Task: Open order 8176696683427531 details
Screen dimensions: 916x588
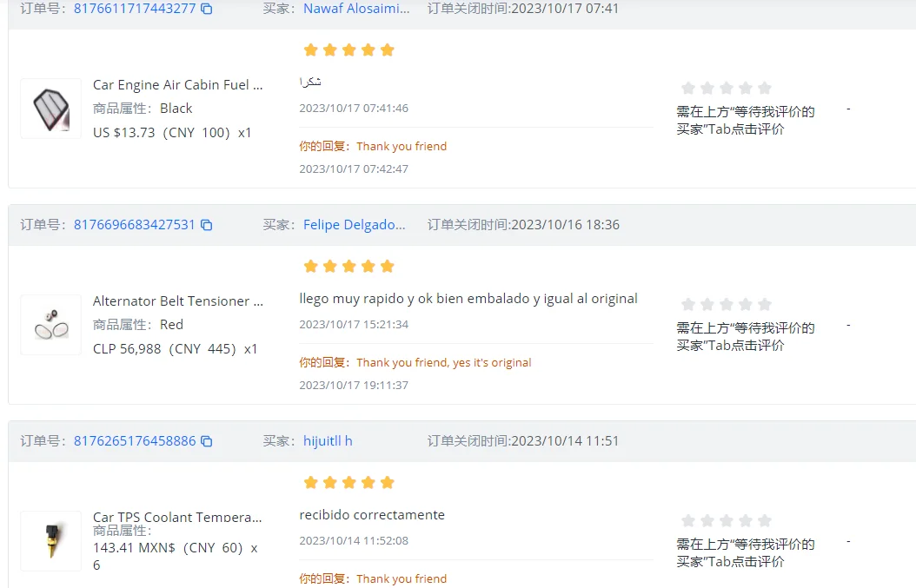Action: (x=135, y=225)
